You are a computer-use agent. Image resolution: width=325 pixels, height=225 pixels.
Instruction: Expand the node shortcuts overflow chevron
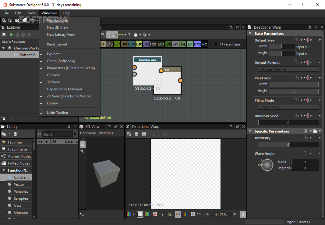tap(216, 44)
